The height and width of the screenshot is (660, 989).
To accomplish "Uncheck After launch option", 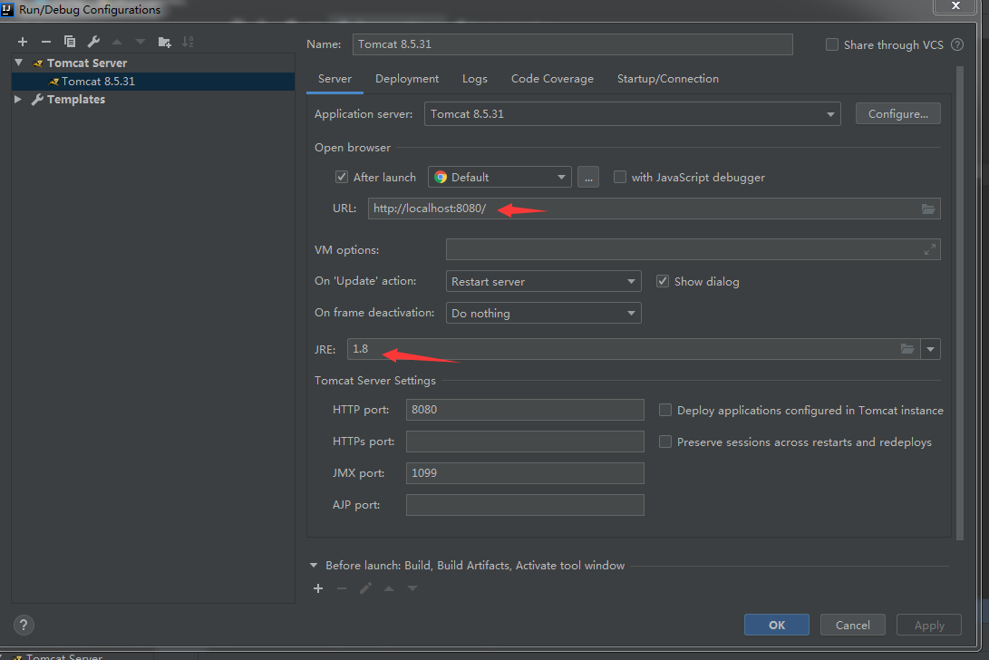I will coord(341,178).
